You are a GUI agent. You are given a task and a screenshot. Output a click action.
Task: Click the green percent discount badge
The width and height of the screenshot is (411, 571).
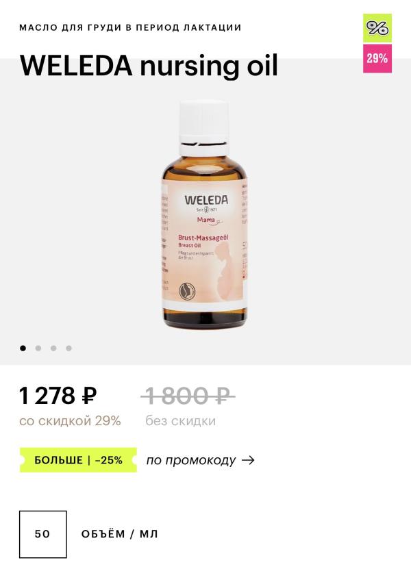pos(377,28)
